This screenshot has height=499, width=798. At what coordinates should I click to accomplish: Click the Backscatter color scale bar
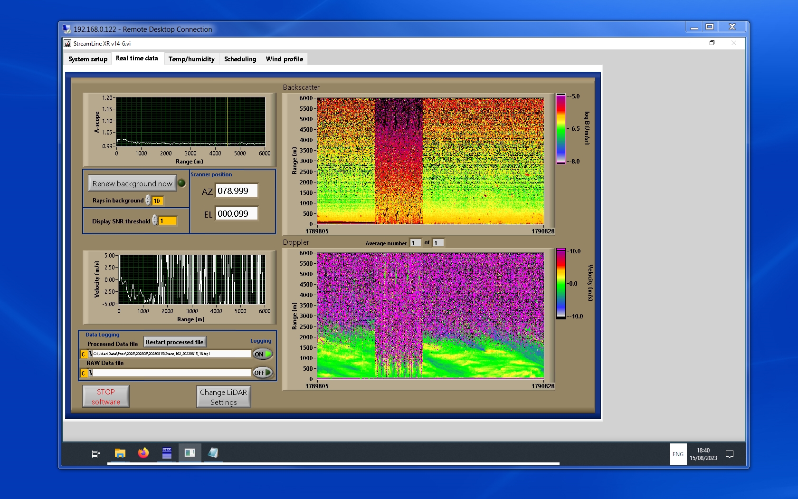pyautogui.click(x=561, y=129)
